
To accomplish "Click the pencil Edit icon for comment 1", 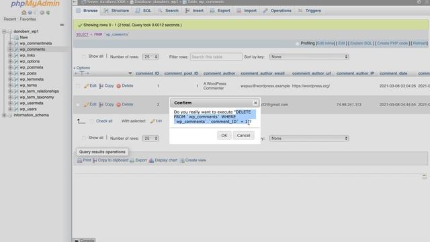I will [86, 86].
